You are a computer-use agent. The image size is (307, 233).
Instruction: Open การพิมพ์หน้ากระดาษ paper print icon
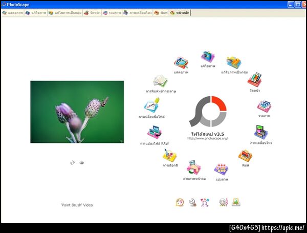161,81
